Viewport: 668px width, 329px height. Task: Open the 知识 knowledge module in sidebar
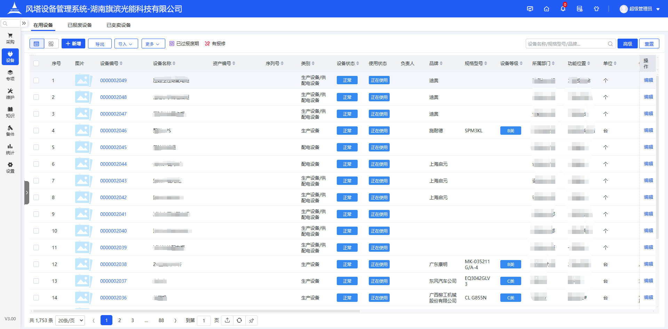coord(10,112)
